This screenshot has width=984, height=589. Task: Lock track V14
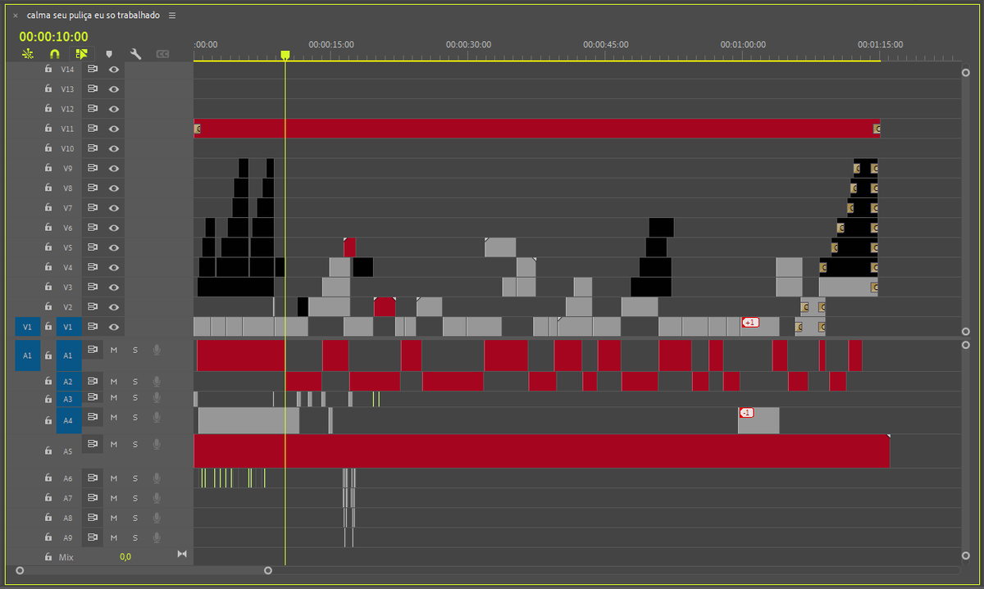[x=48, y=69]
